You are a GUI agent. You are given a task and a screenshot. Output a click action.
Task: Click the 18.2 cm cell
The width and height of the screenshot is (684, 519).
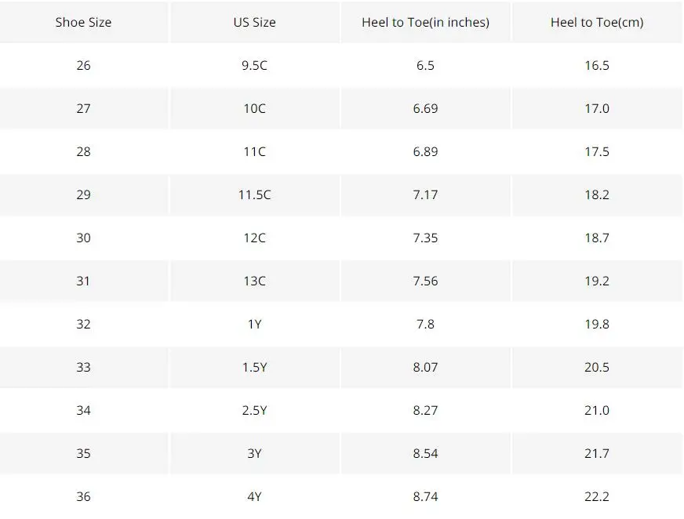coord(597,195)
